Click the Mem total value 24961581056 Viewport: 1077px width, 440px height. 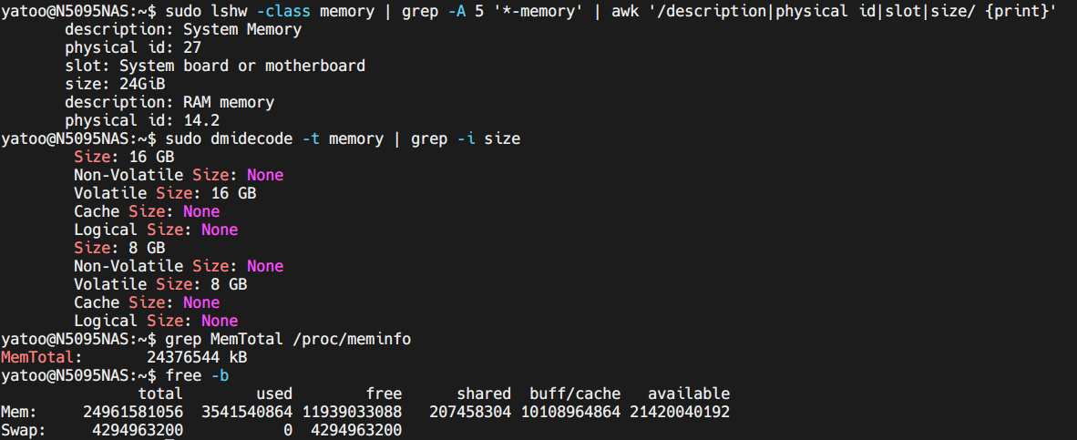133,412
